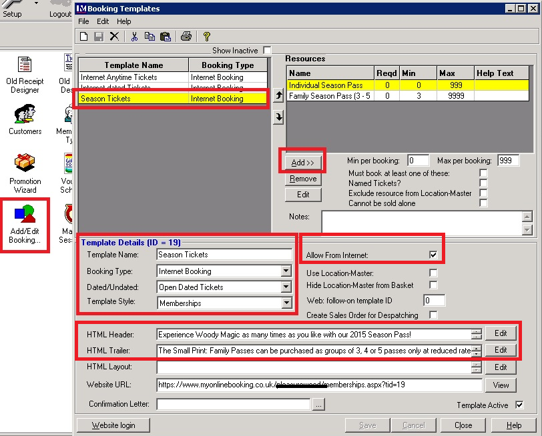This screenshot has height=436, width=542.
Task: Click the Cut scissors toolbar icon
Action: click(134, 36)
